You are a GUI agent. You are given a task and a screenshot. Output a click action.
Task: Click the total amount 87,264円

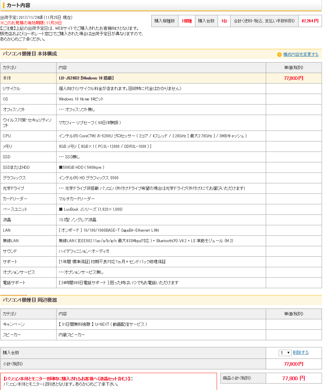coord(310,21)
